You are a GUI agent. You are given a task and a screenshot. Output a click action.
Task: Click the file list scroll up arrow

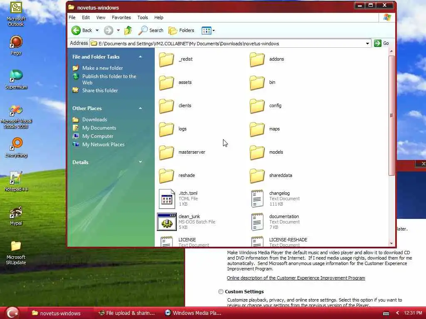pyautogui.click(x=391, y=51)
